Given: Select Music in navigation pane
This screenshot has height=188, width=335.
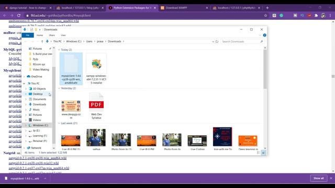Looking at the screenshot, I should pyautogui.click(x=36, y=110).
